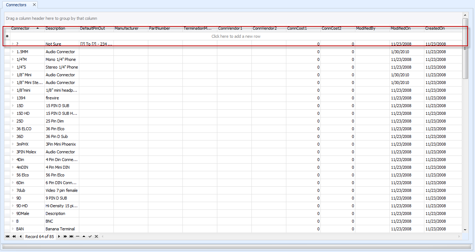475x252 pixels.
Task: Expand the 15D HD connector row
Action: (13, 113)
